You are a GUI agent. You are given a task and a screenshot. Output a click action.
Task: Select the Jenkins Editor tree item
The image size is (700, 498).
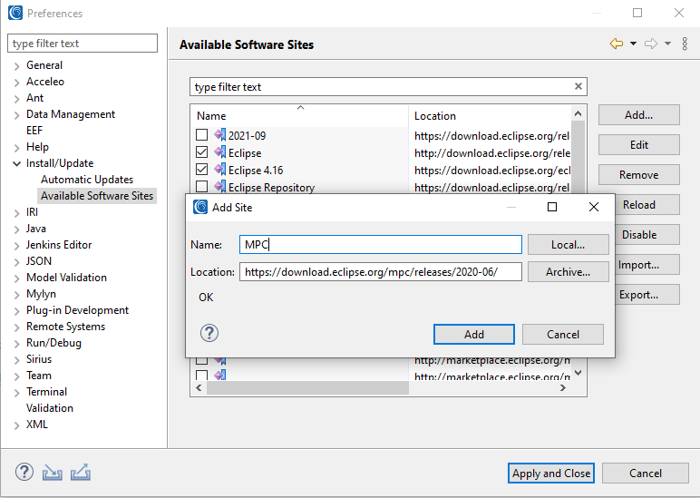[x=59, y=245]
